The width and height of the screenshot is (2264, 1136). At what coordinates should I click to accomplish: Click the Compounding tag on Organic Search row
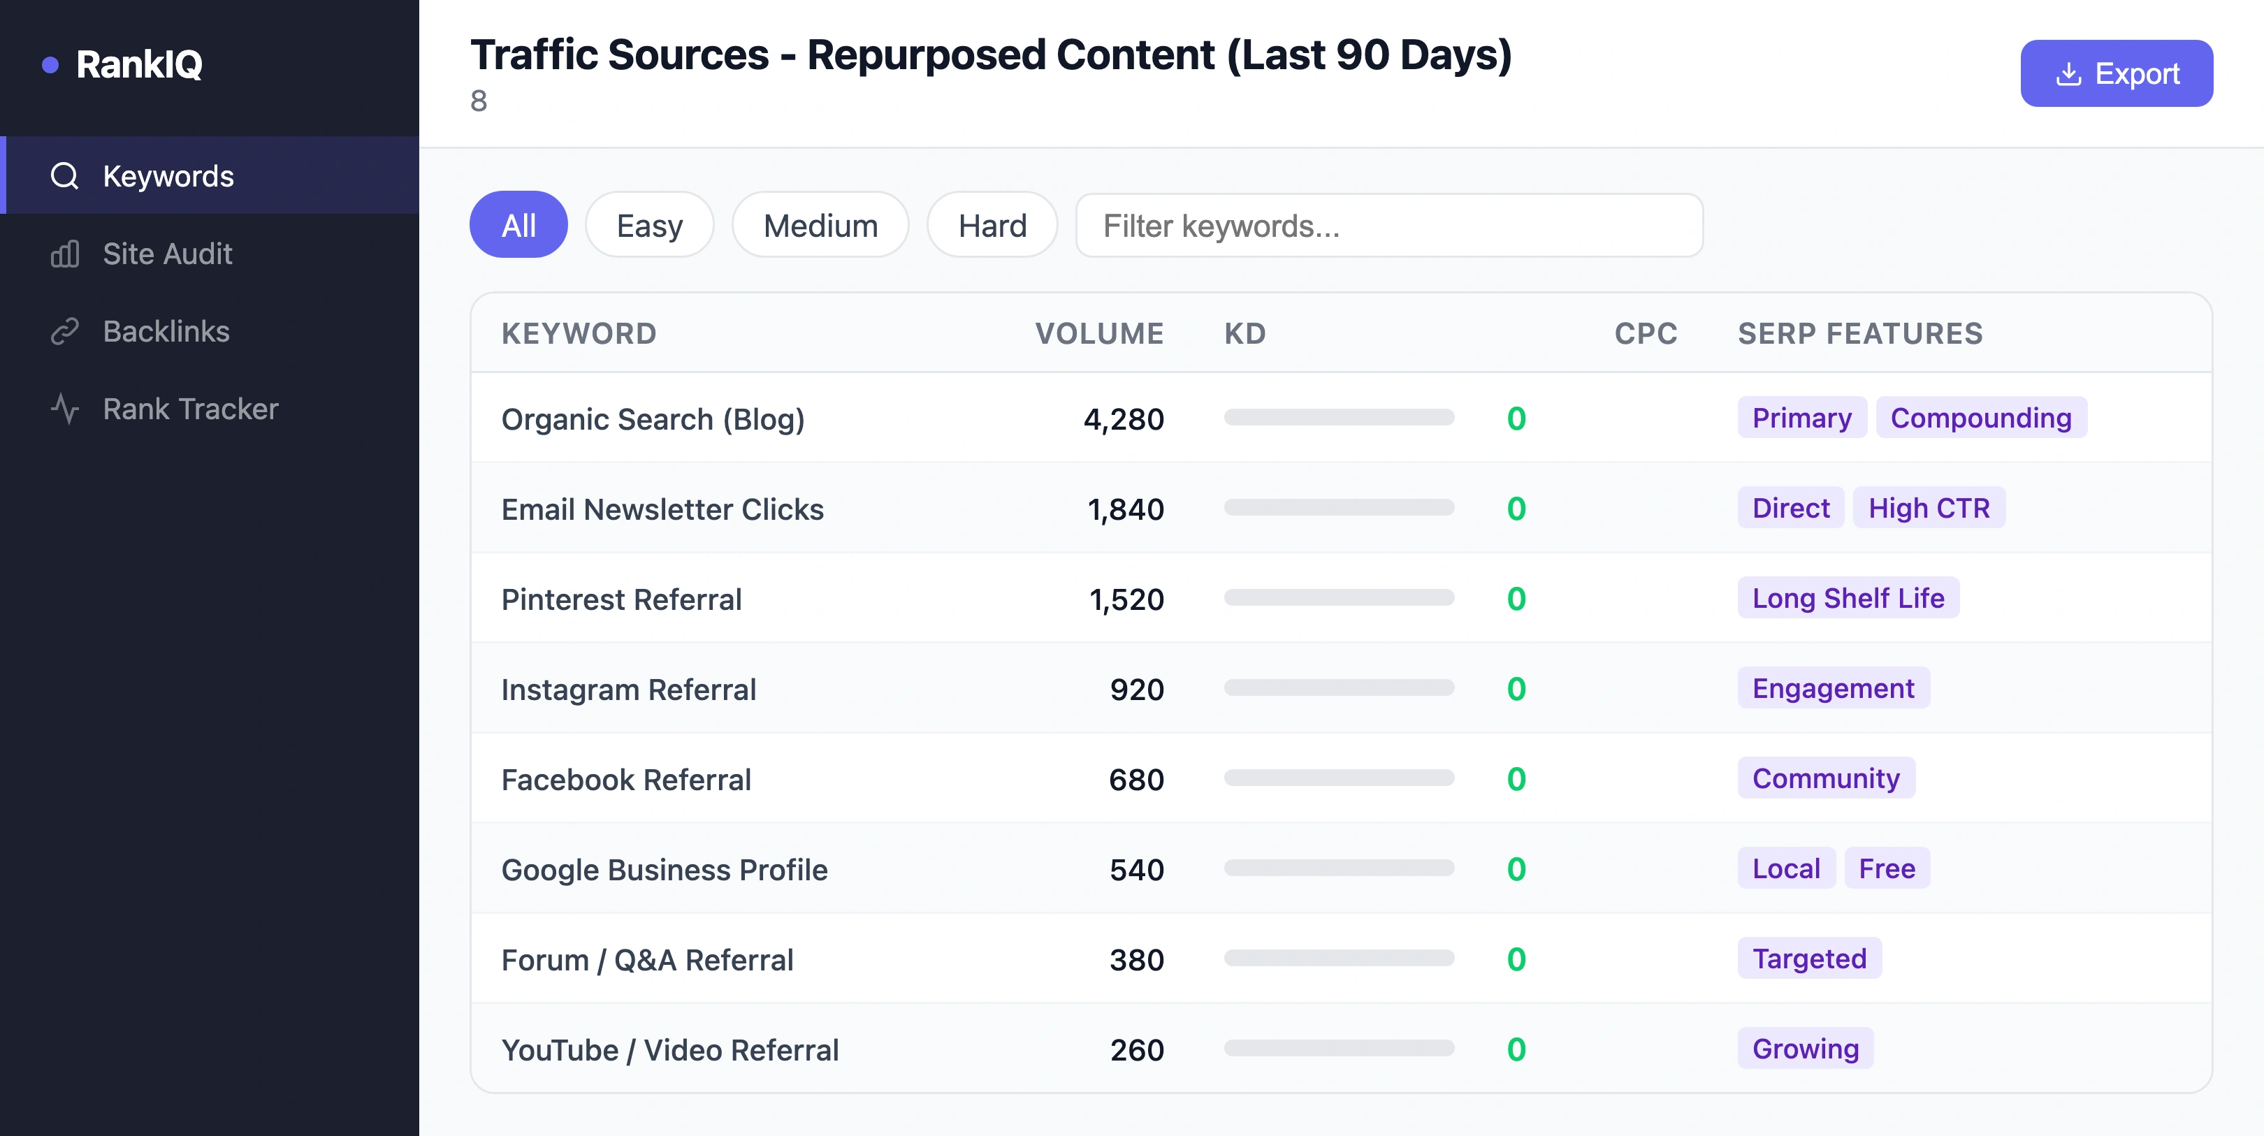point(1982,417)
